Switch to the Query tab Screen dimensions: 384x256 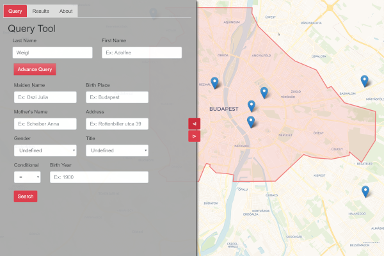click(x=15, y=11)
